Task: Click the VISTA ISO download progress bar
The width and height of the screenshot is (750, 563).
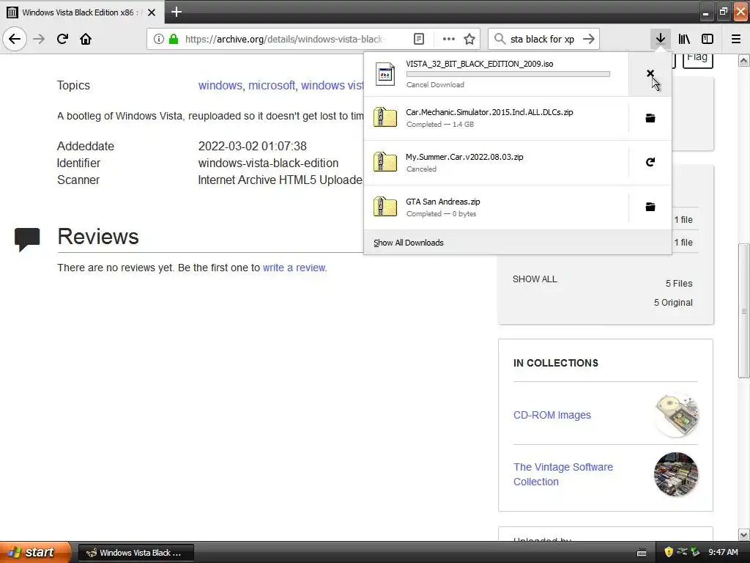Action: pos(508,74)
